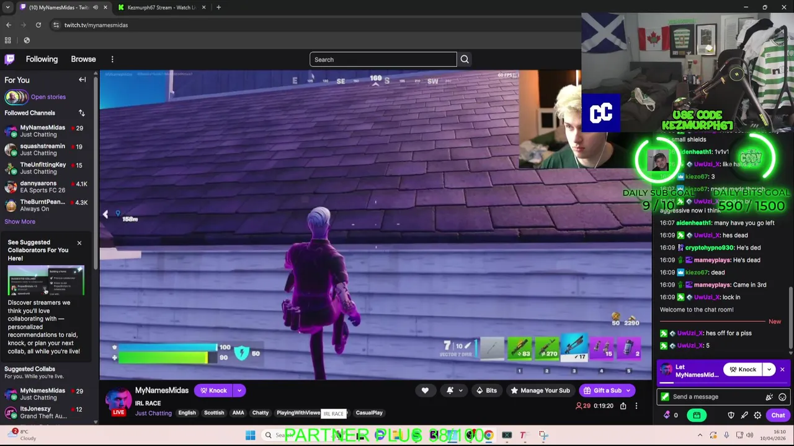Select the English stream tag

point(187,413)
